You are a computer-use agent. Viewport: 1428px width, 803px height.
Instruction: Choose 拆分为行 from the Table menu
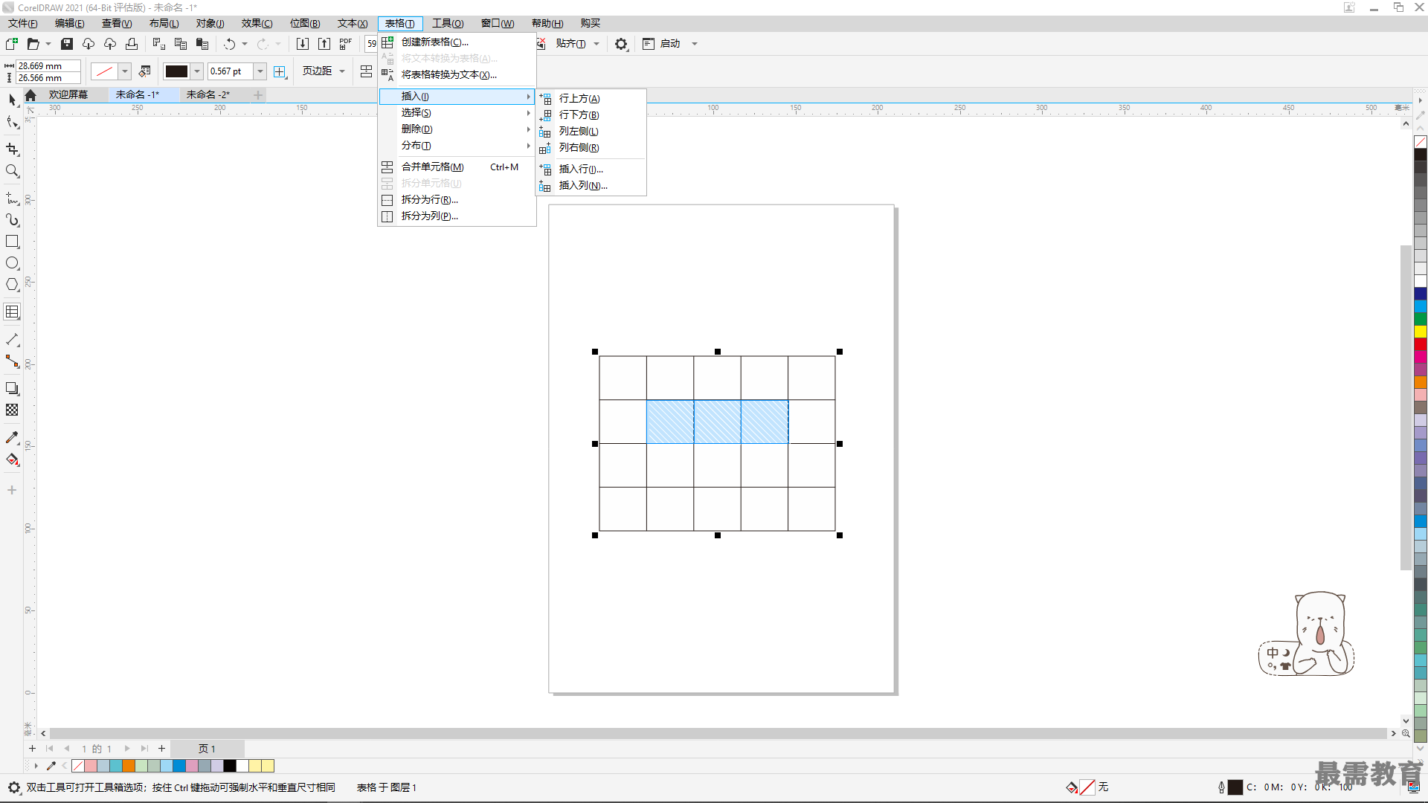pyautogui.click(x=457, y=200)
